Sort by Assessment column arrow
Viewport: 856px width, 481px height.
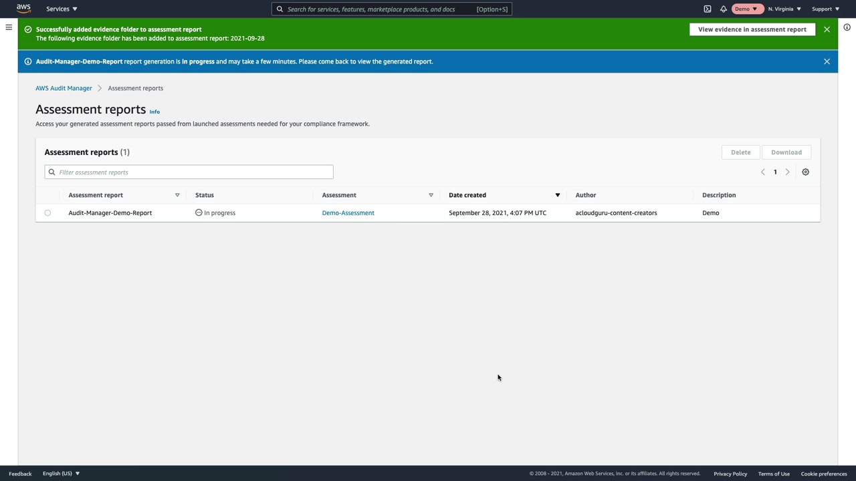coord(431,195)
